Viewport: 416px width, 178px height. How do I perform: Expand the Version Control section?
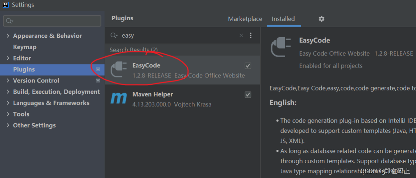pyautogui.click(x=8, y=81)
